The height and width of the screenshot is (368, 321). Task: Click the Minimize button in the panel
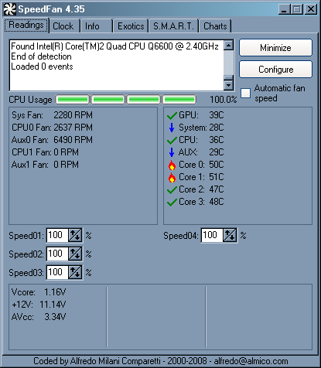(275, 48)
